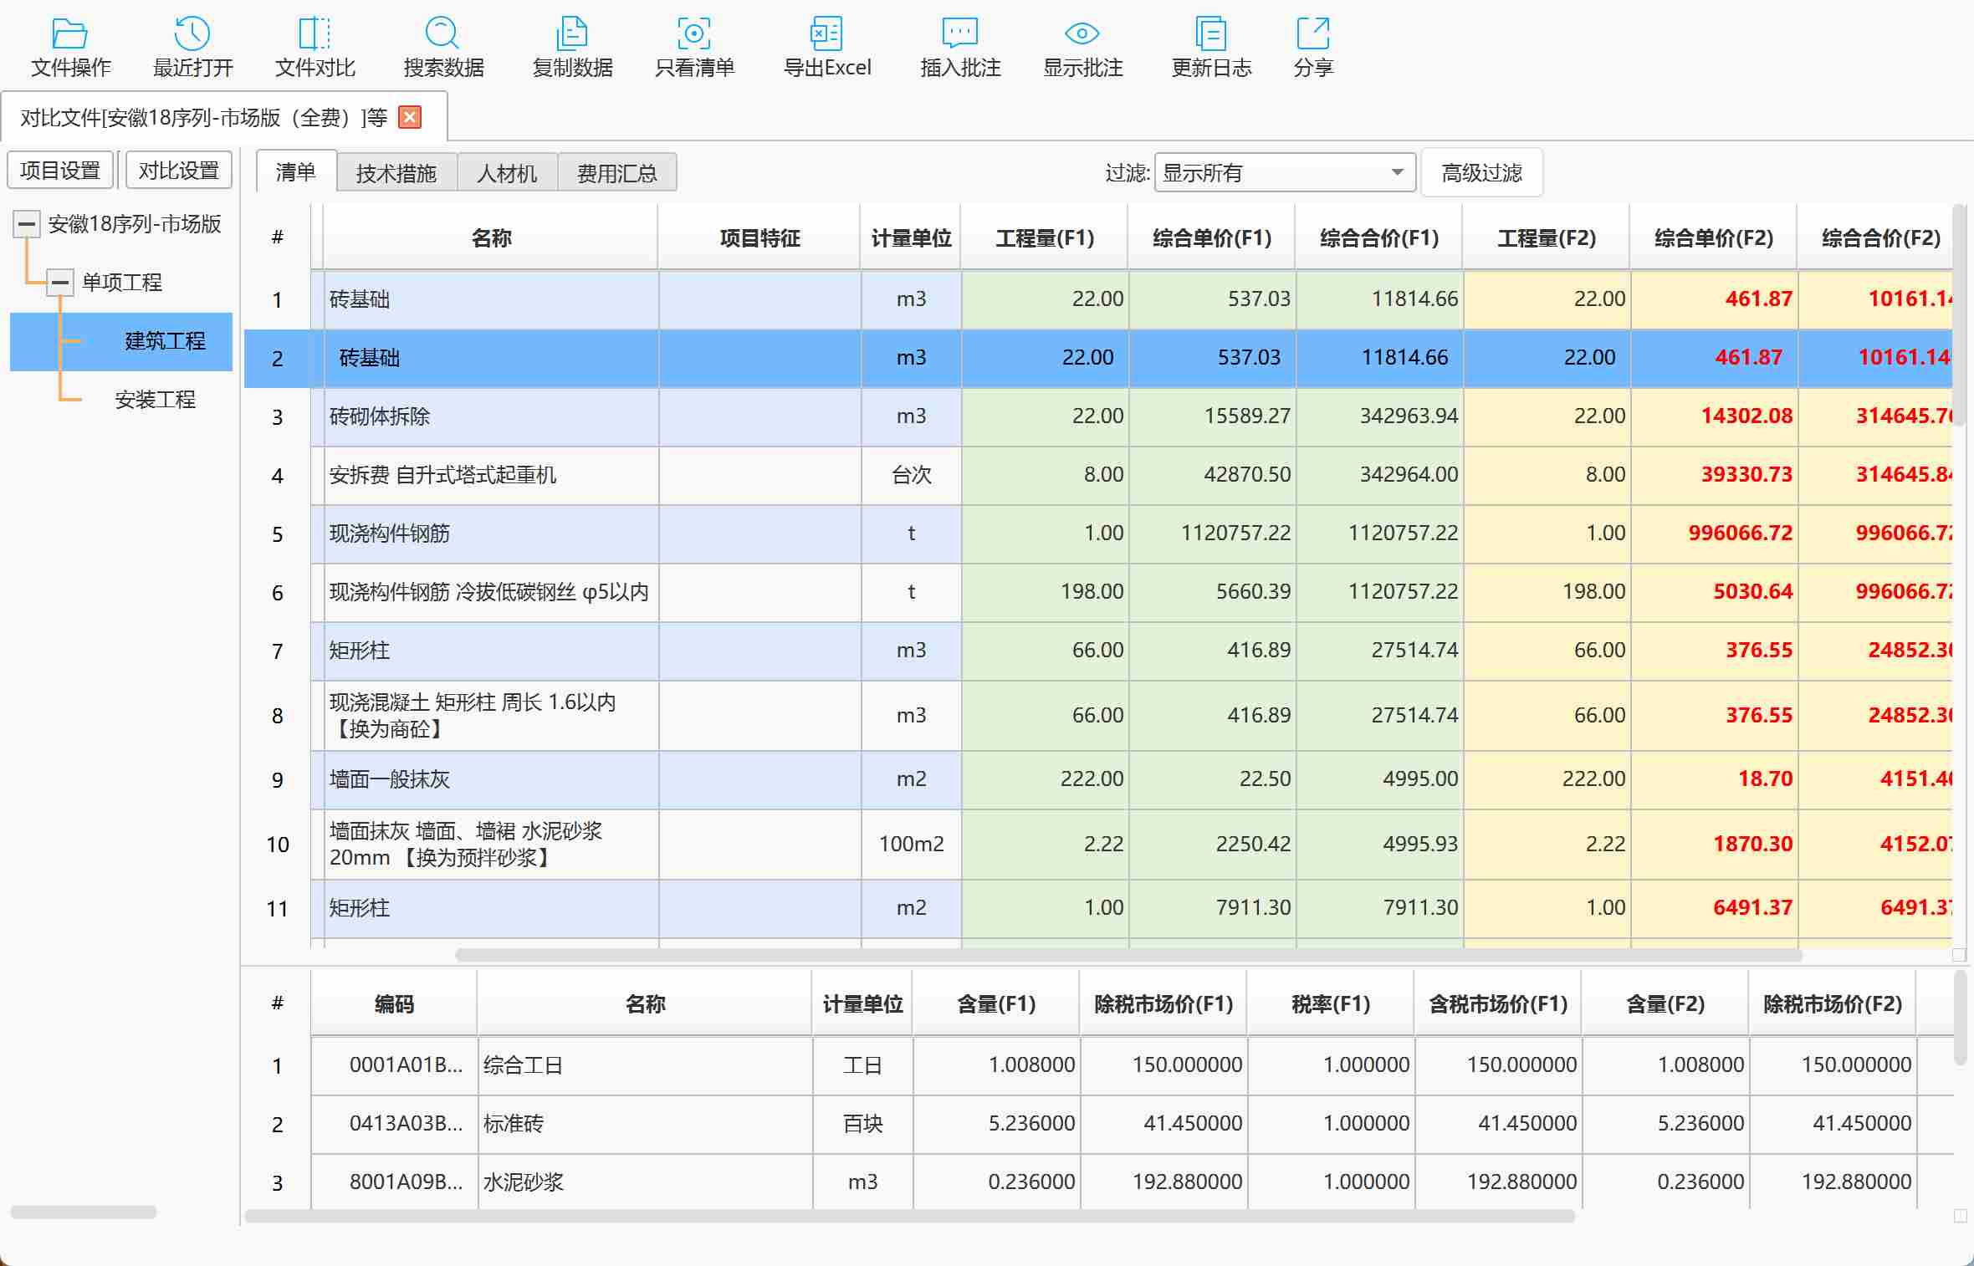Screen dimensions: 1974x1266
Task: Click the horizontal scrollbar under the project tree
Action: pos(84,1212)
